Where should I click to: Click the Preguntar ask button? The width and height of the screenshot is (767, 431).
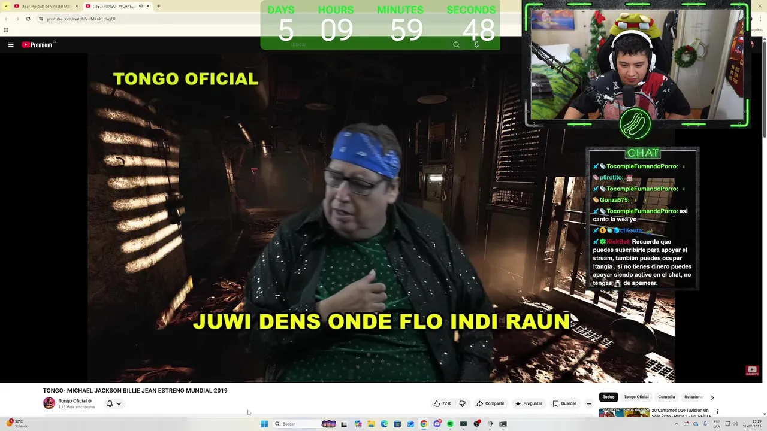pos(529,403)
